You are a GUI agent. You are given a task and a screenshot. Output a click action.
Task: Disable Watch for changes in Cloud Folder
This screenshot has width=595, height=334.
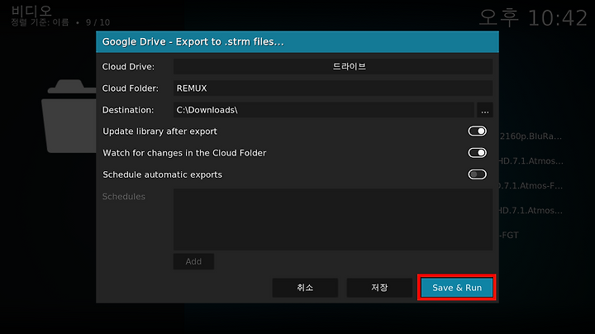pyautogui.click(x=477, y=153)
